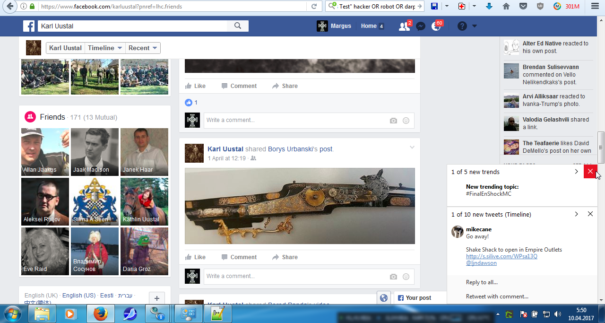Open the Friends section heading
Viewport: 605px width, 323px height.
click(52, 117)
